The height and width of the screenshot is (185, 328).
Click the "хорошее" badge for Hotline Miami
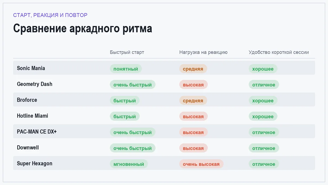click(263, 116)
